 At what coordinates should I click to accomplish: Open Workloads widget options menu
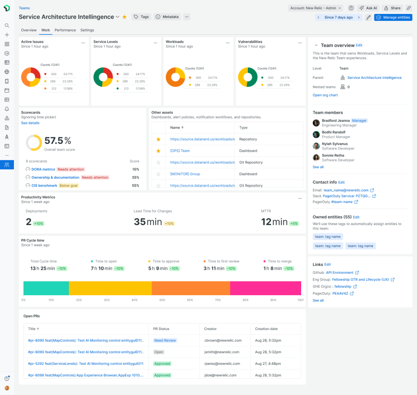pyautogui.click(x=228, y=43)
